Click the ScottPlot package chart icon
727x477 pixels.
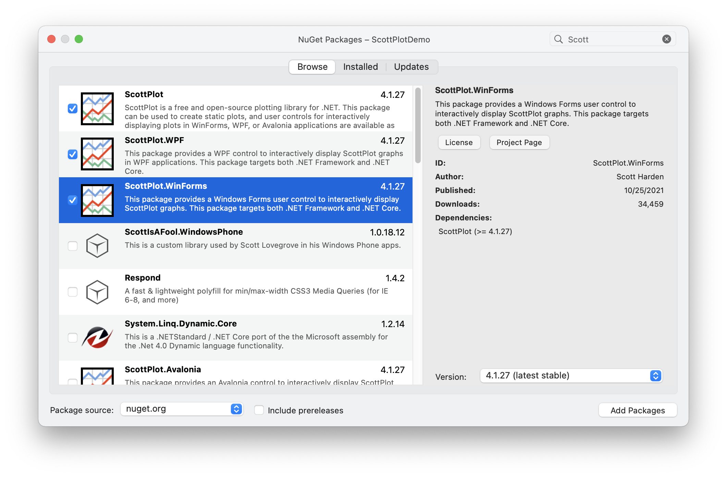tap(97, 109)
